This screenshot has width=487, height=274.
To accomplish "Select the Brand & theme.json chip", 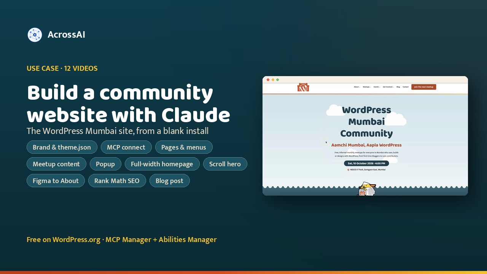I will click(62, 147).
